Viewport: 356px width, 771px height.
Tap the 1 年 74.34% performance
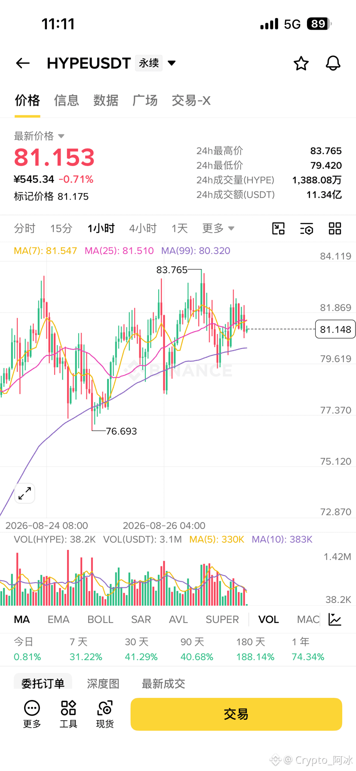click(x=308, y=649)
